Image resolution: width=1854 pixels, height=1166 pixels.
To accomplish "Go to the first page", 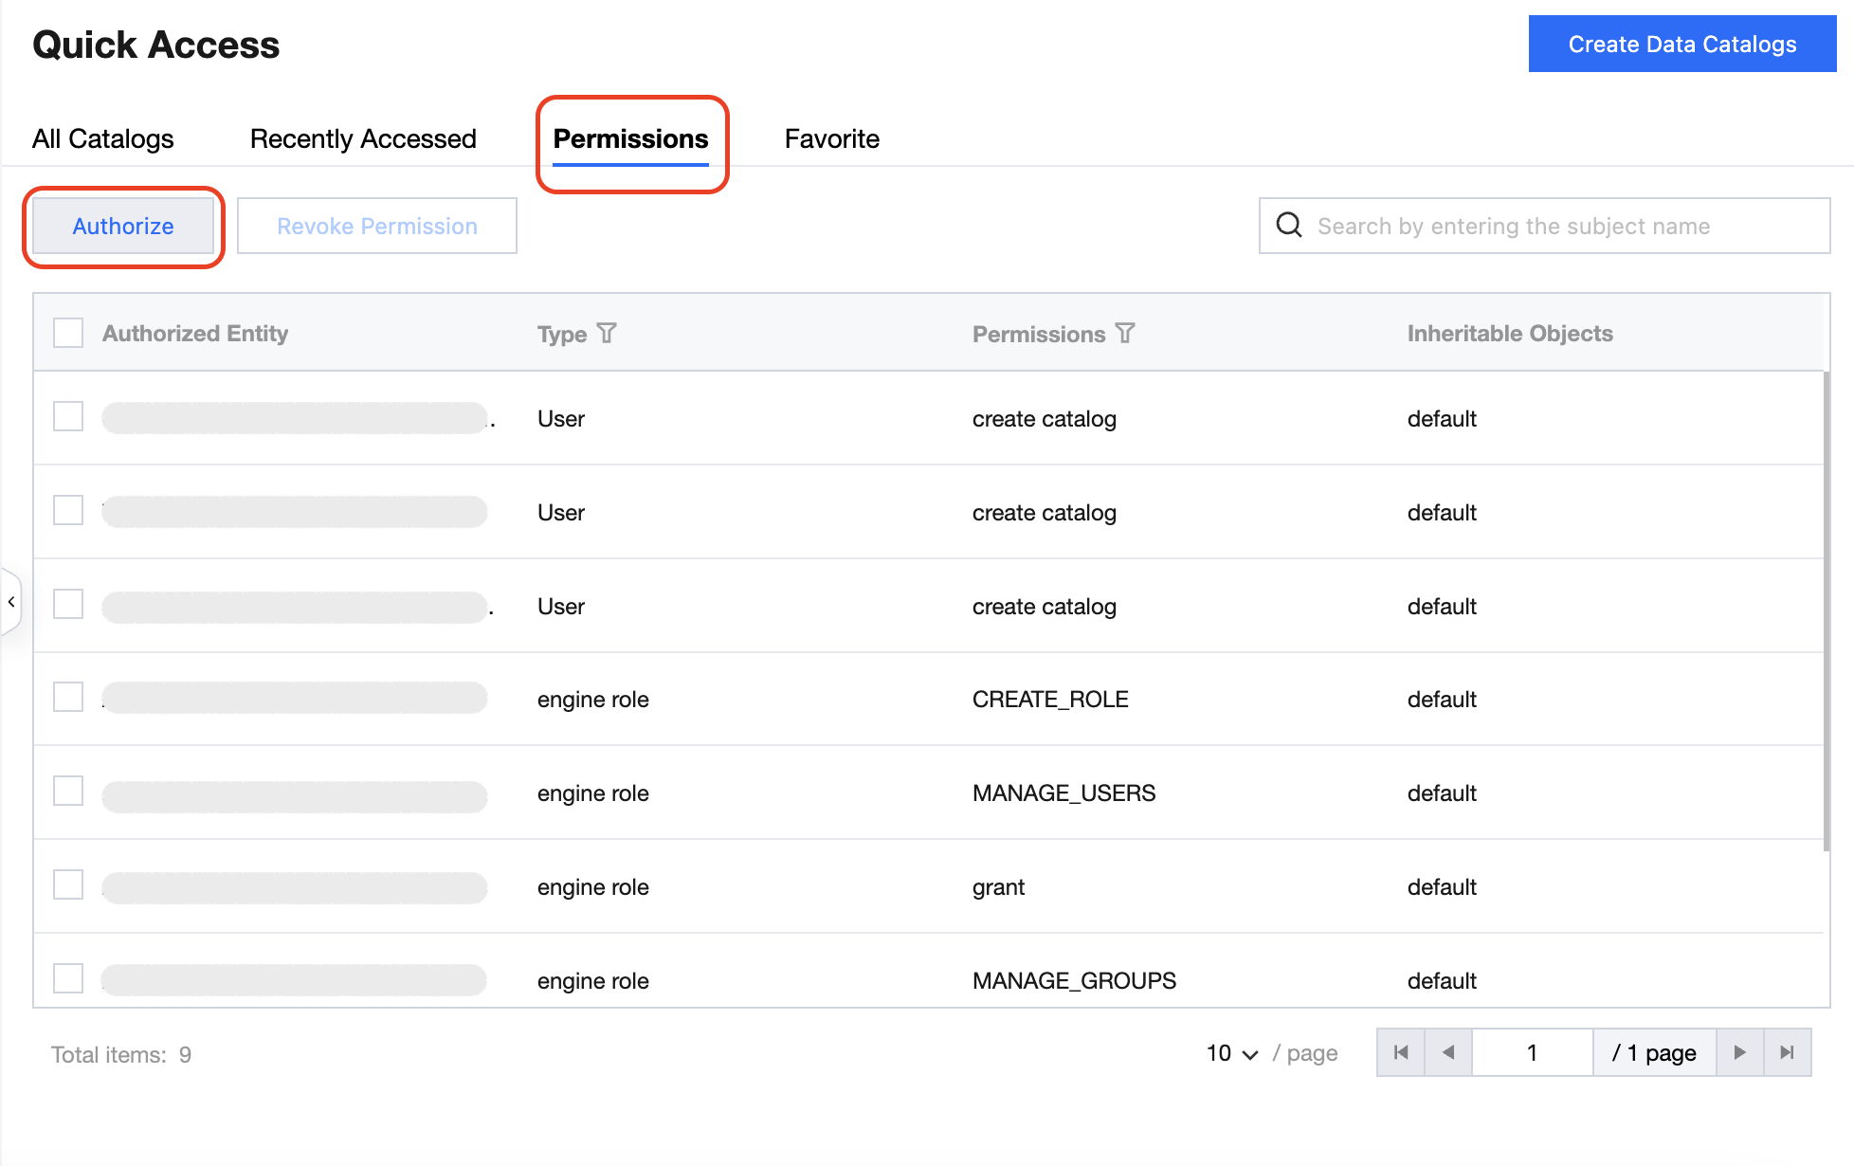I will point(1401,1052).
